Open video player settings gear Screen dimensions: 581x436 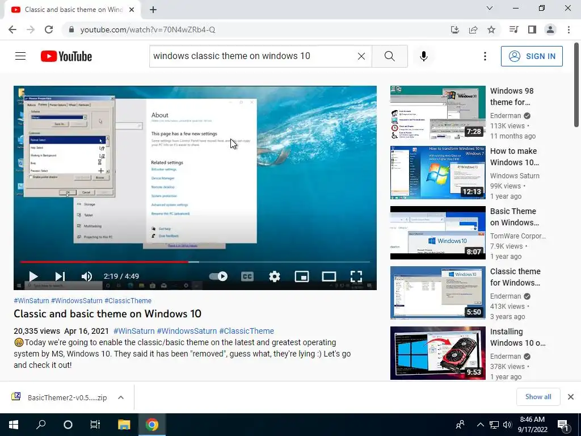(275, 276)
